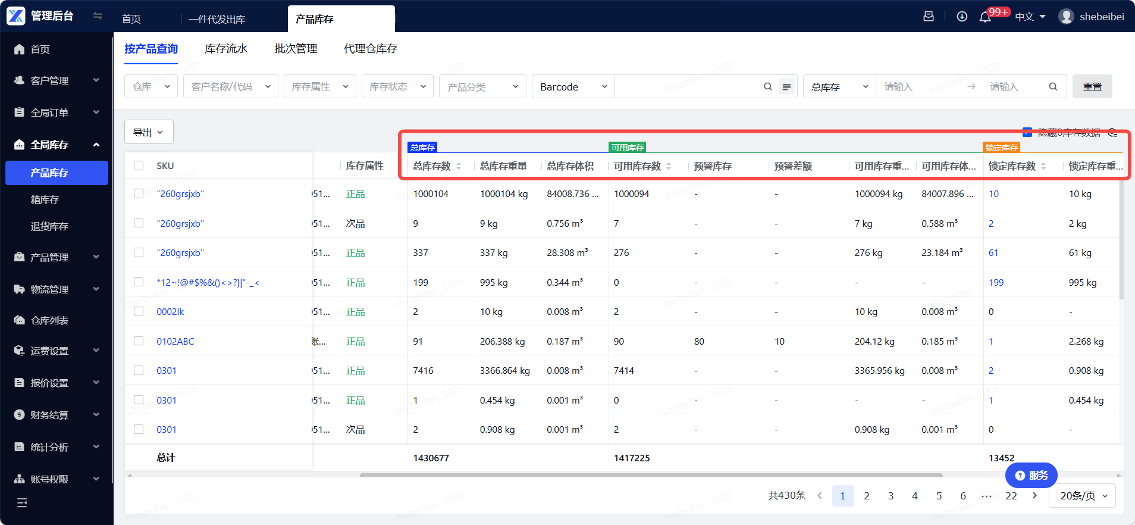Open the 总库存 range type dropdown

coord(839,87)
